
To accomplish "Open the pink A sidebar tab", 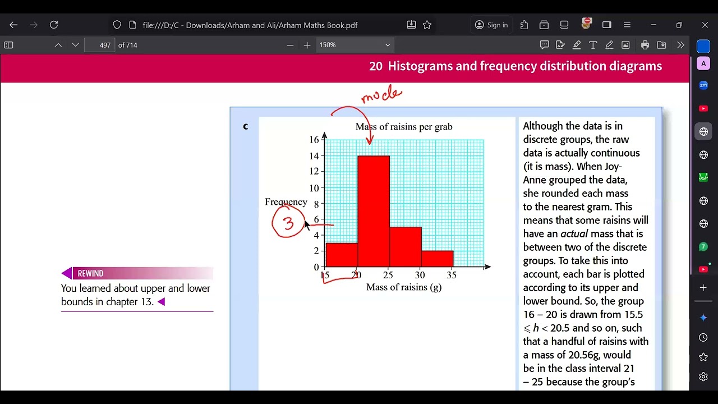I will tap(703, 64).
